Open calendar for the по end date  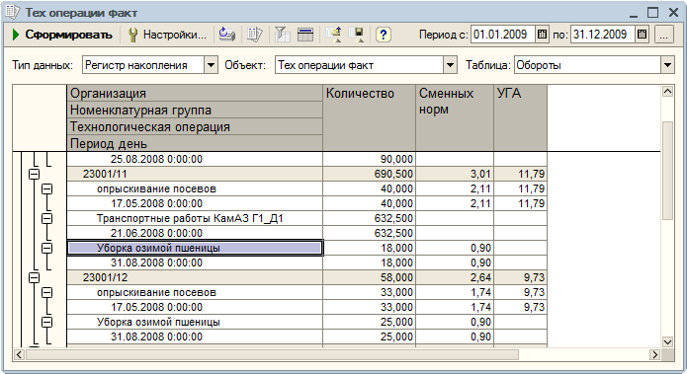tap(642, 35)
